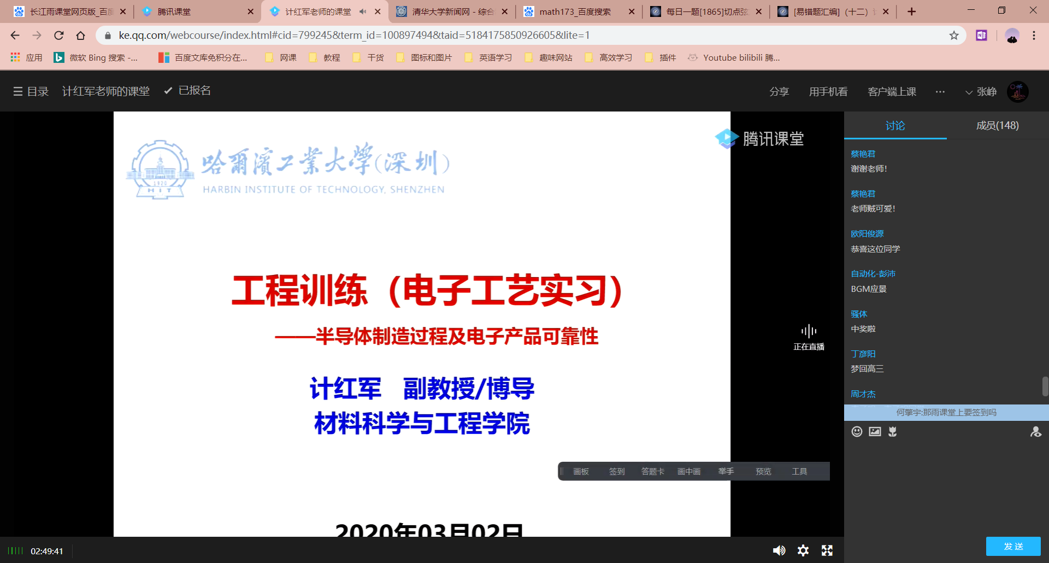Click the 发送 send button
This screenshot has width=1049, height=563.
pyautogui.click(x=1013, y=546)
